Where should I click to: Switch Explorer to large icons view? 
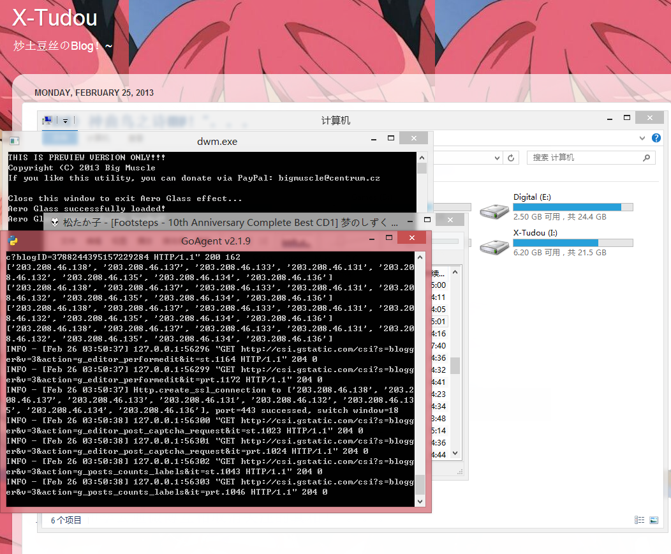pos(654,520)
